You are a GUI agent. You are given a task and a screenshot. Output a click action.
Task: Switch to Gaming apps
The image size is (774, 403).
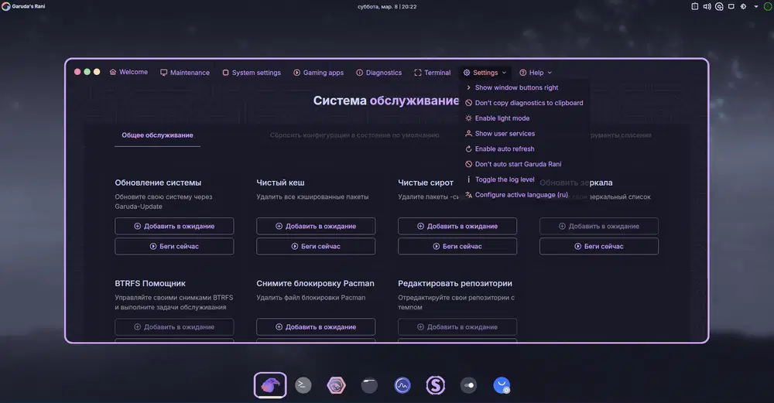(318, 73)
